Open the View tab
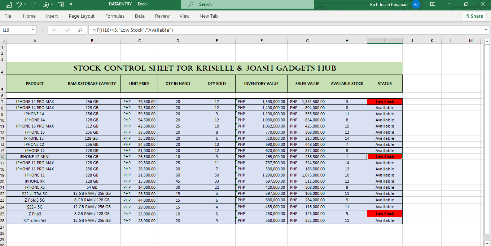 [x=184, y=16]
